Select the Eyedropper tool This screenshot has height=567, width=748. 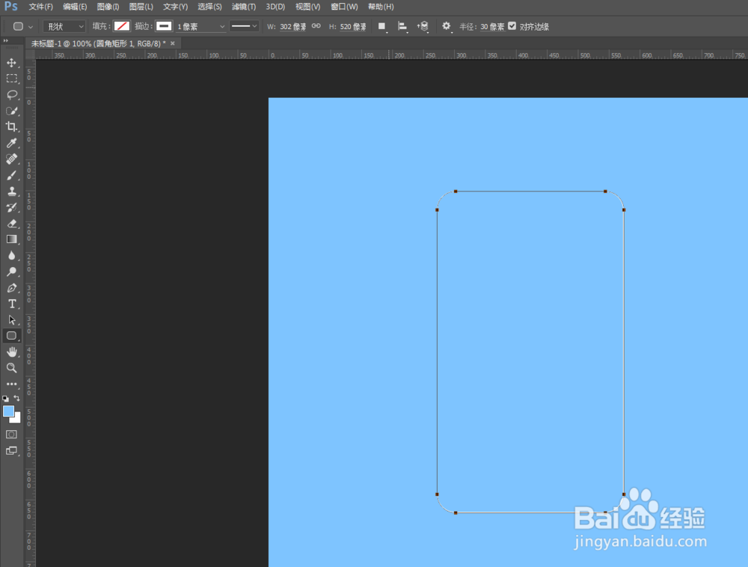tap(11, 143)
